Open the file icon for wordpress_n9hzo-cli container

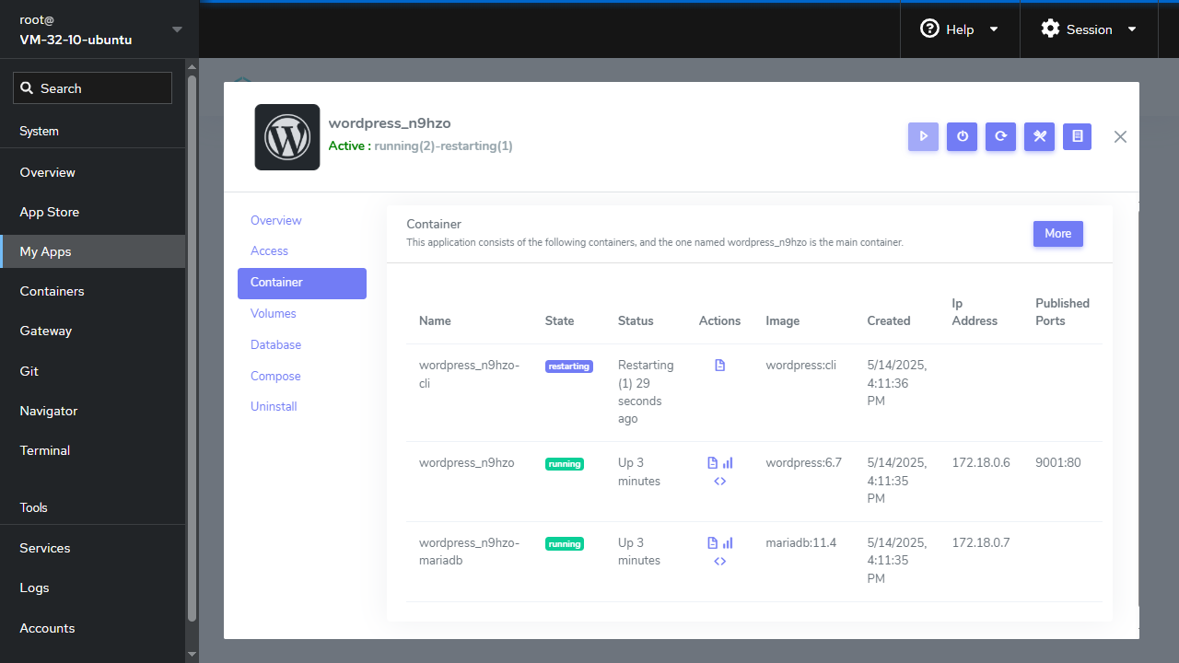pos(720,366)
